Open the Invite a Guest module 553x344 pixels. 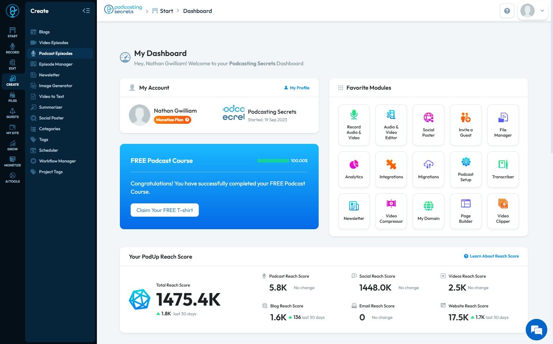(466, 125)
